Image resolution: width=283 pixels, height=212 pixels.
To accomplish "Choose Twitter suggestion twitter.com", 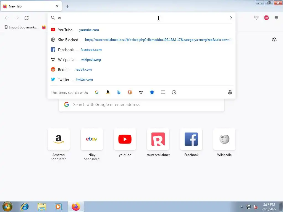I will 141,79.
